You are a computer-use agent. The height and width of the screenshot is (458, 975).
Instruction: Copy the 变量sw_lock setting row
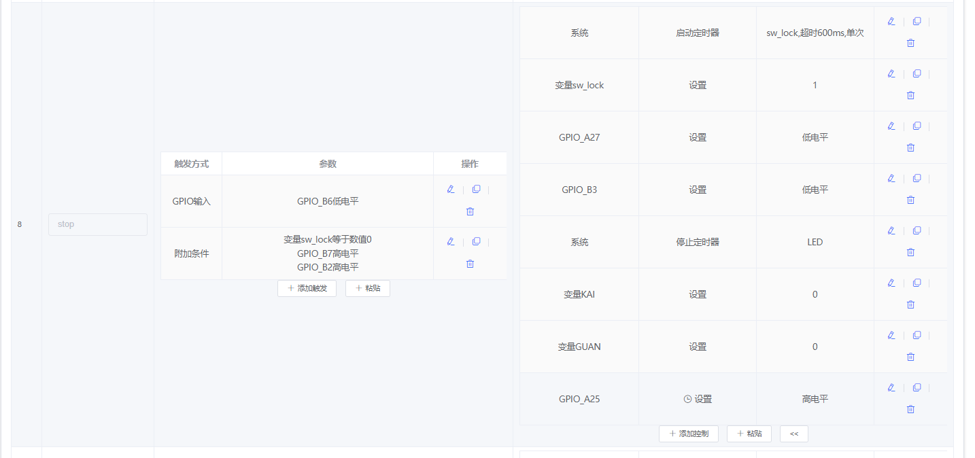pos(917,73)
